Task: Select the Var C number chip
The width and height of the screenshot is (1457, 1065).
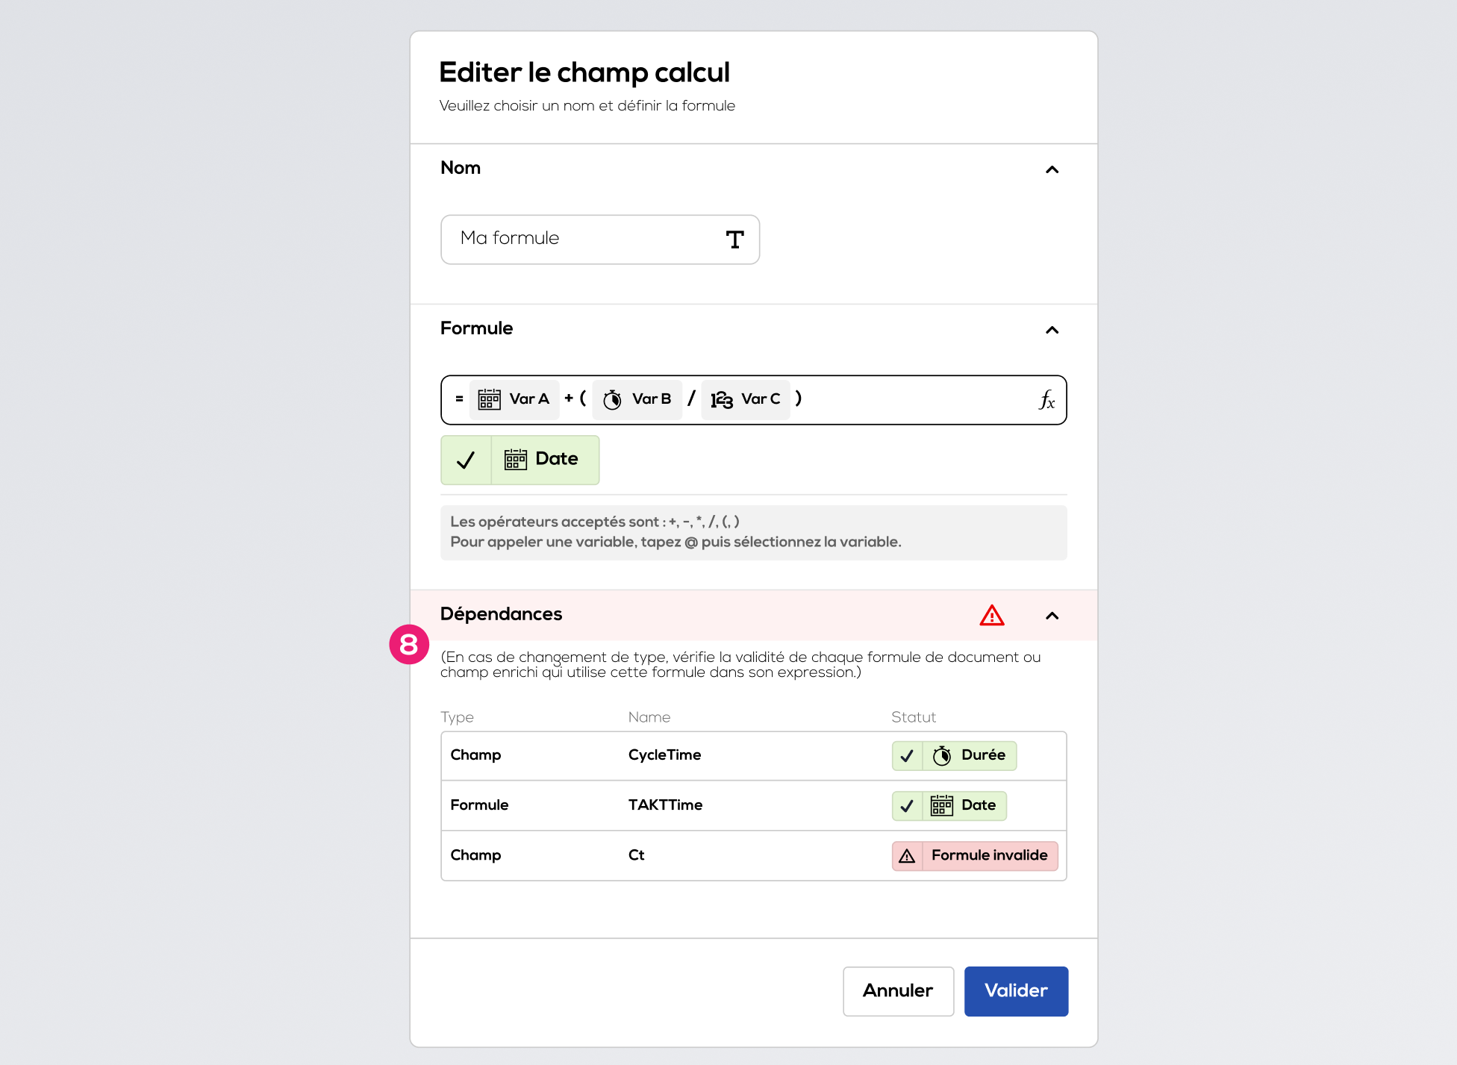Action: (x=746, y=399)
